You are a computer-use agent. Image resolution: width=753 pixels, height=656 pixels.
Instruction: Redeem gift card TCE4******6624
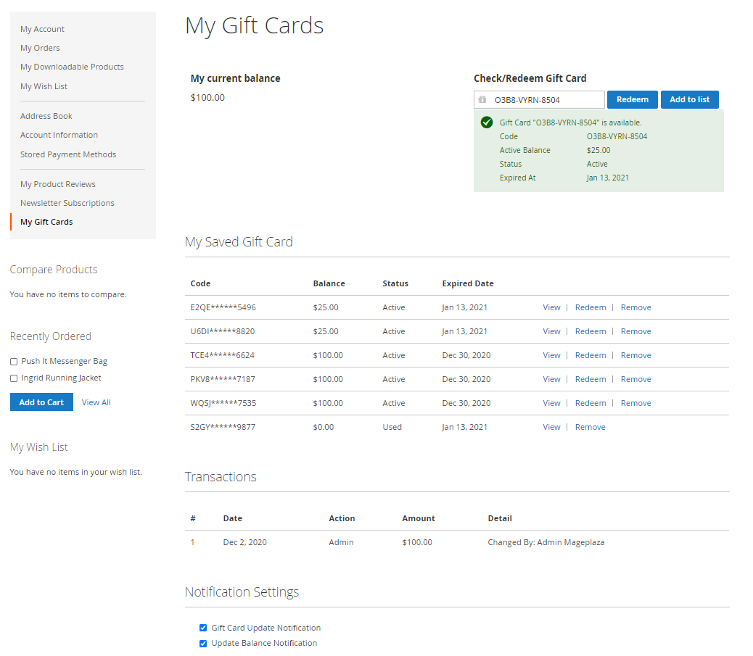tap(591, 355)
